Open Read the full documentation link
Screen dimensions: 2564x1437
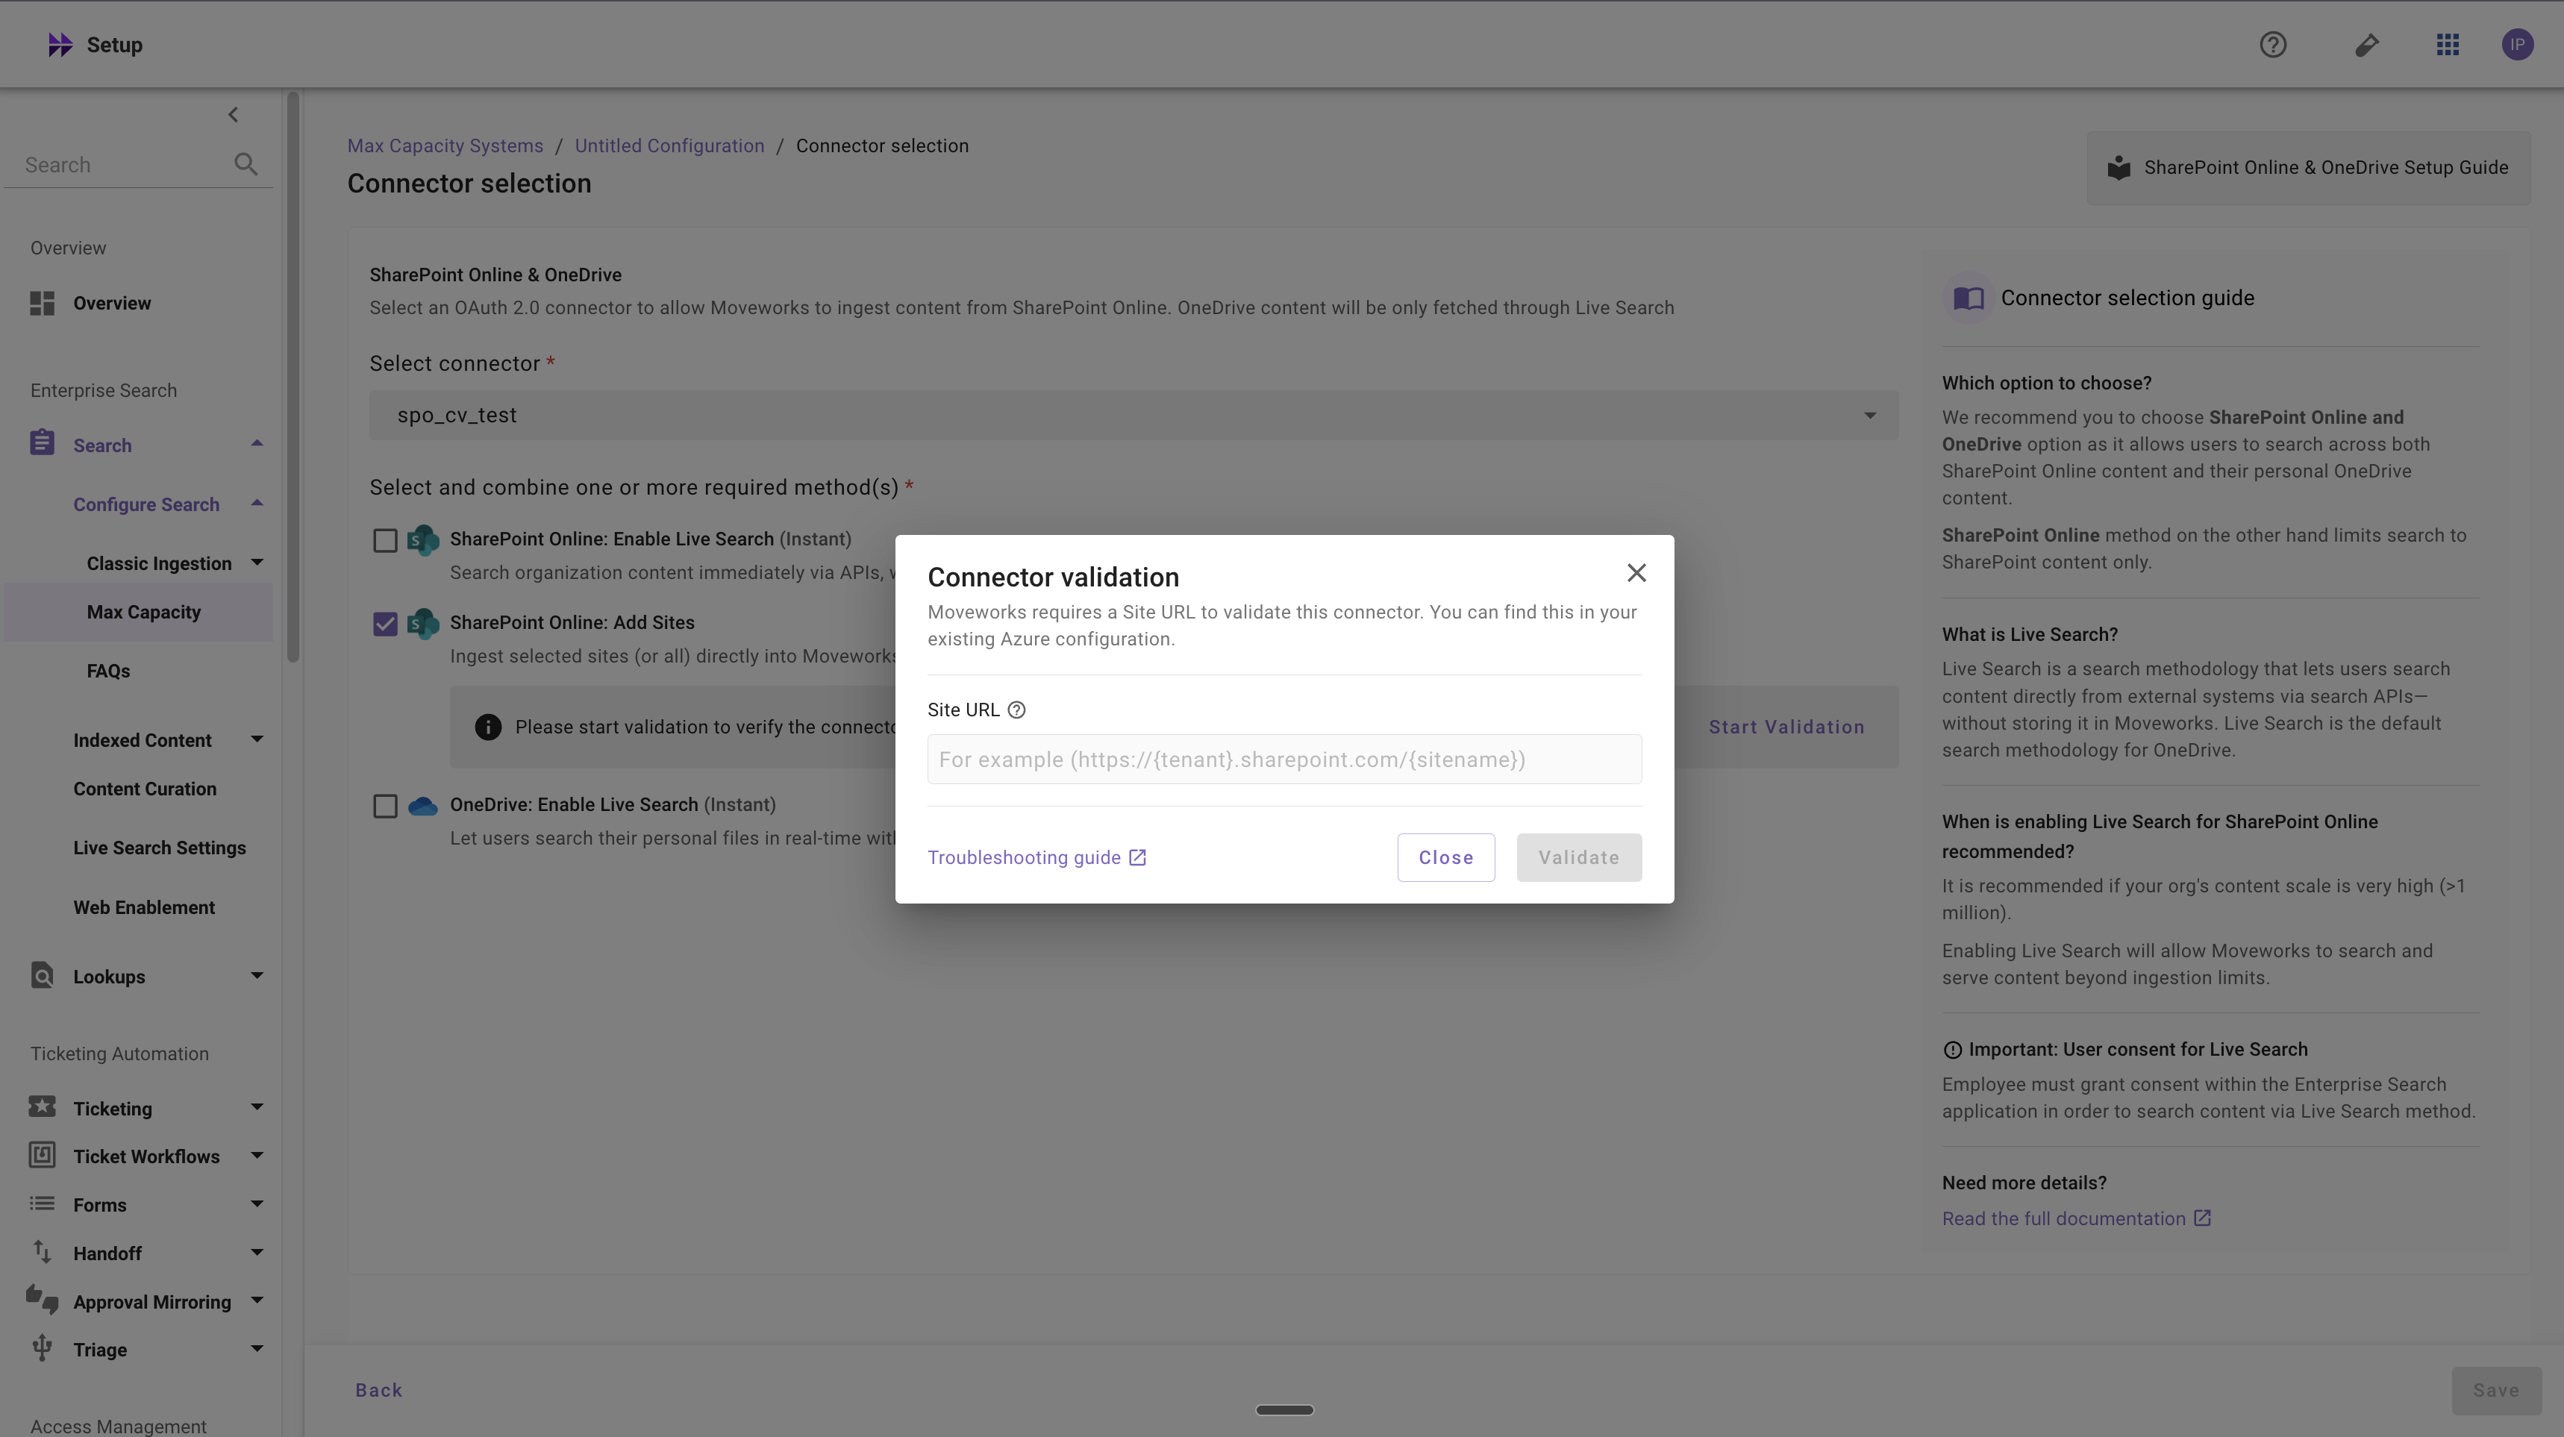[2075, 1218]
